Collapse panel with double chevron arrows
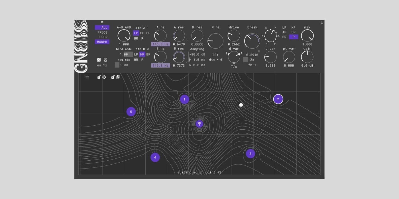The height and width of the screenshot is (199, 399). (102, 22)
